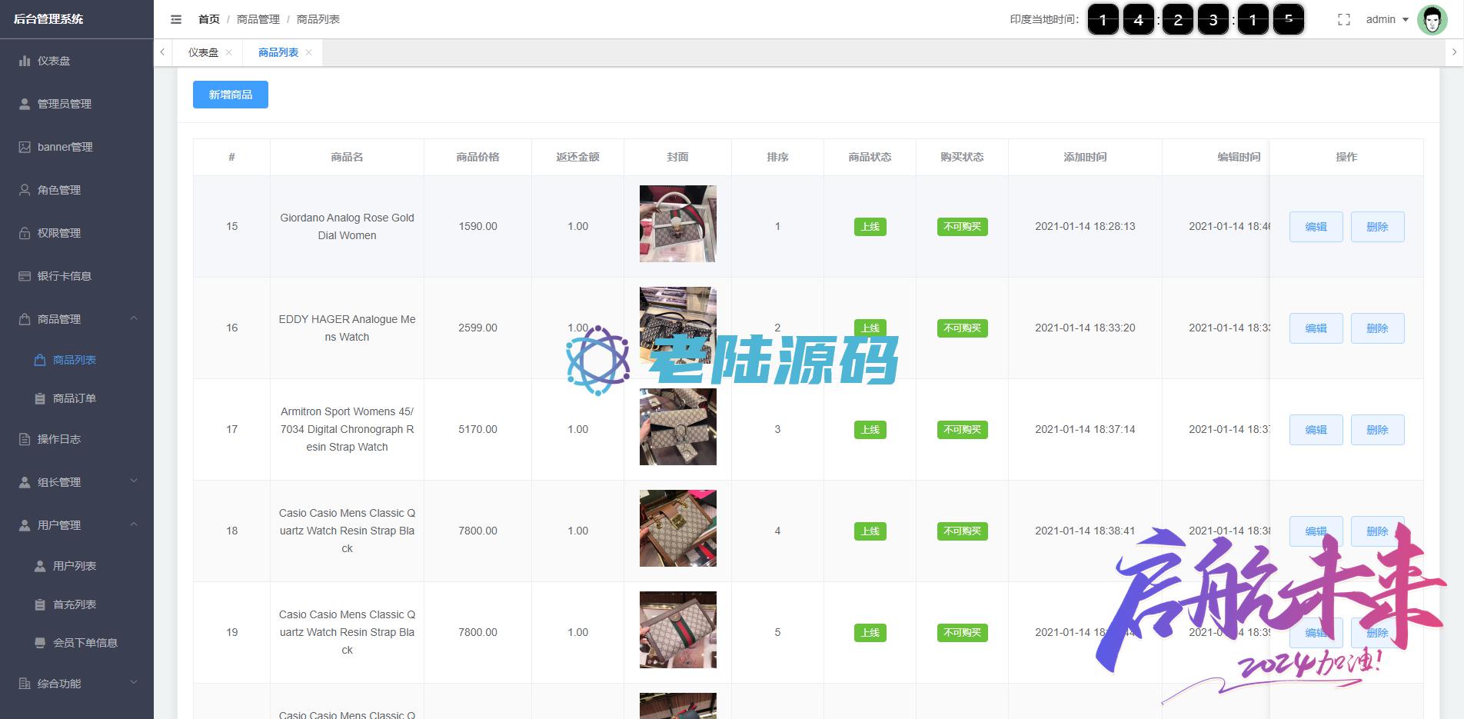Viewport: 1464px width, 719px height.
Task: Open 用户列表 sidebar submenu item
Action: 77,566
